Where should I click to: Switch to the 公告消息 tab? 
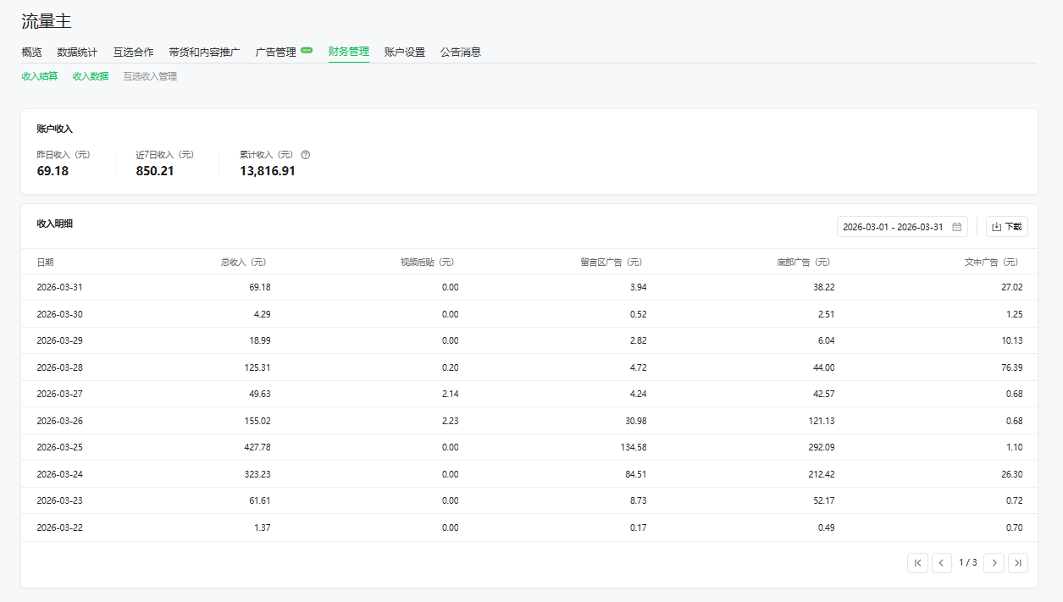[x=461, y=52]
